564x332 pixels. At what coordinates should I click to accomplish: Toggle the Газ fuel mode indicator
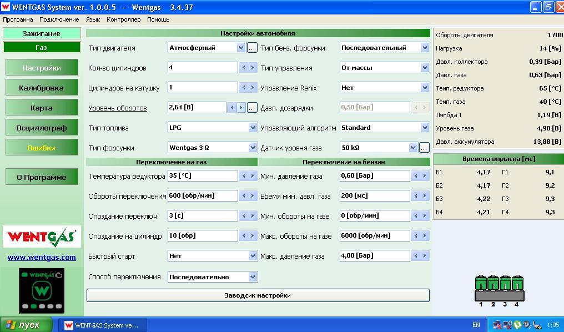point(42,47)
